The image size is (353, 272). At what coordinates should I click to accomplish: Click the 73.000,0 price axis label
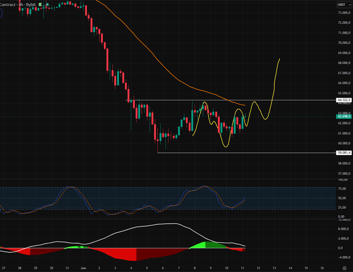coord(344,12)
